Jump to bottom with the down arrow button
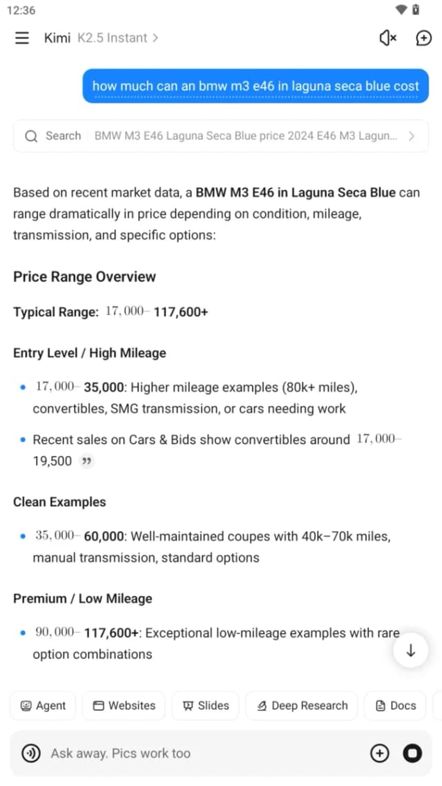Image resolution: width=442 pixels, height=786 pixels. 411,651
